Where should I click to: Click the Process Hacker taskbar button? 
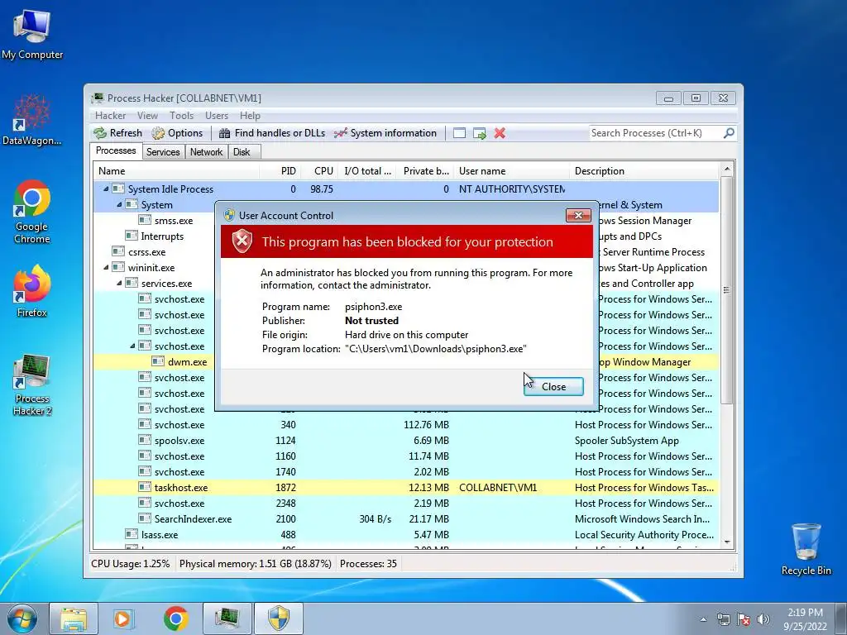tap(227, 618)
